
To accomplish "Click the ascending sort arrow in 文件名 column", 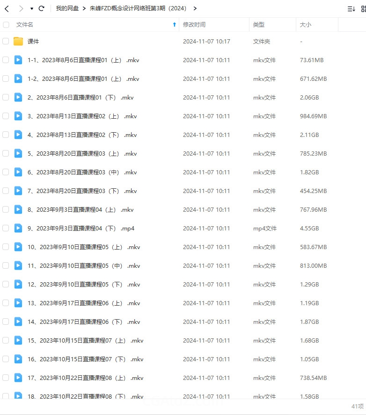I will pyautogui.click(x=175, y=25).
